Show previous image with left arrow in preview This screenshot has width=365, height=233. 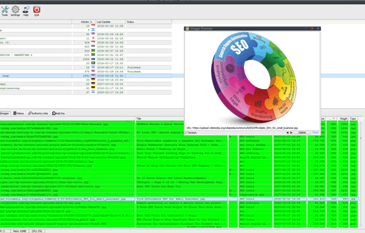[x=287, y=132]
